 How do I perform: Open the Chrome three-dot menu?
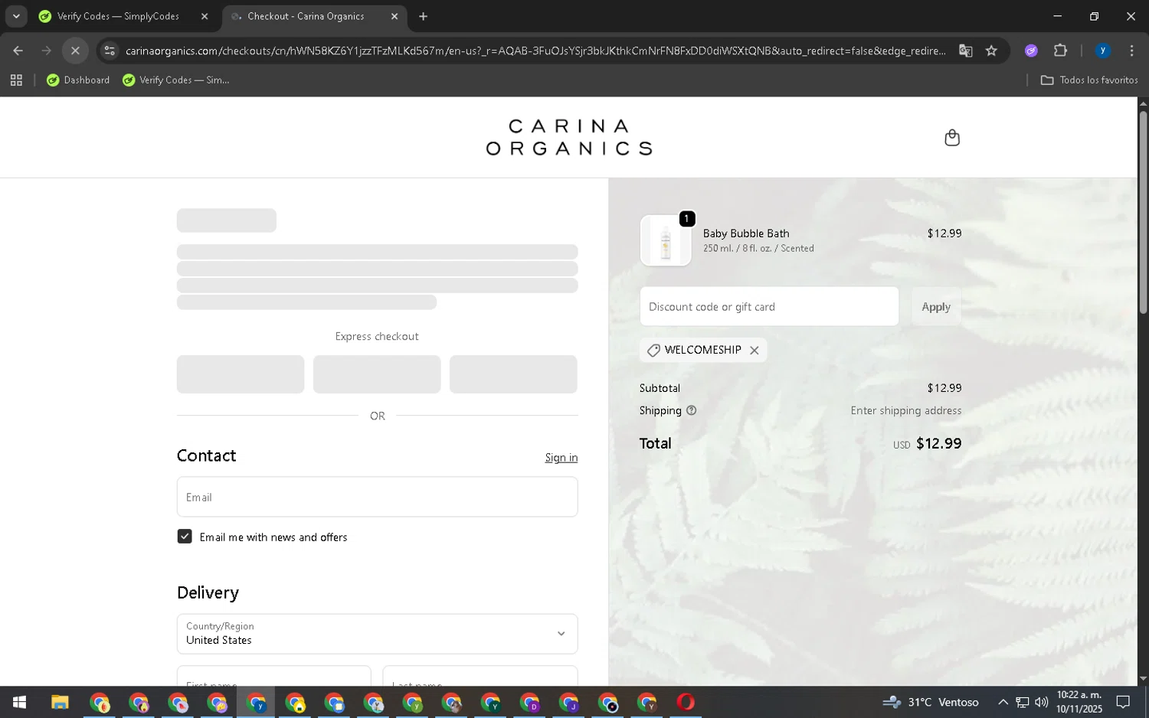pos(1132,51)
